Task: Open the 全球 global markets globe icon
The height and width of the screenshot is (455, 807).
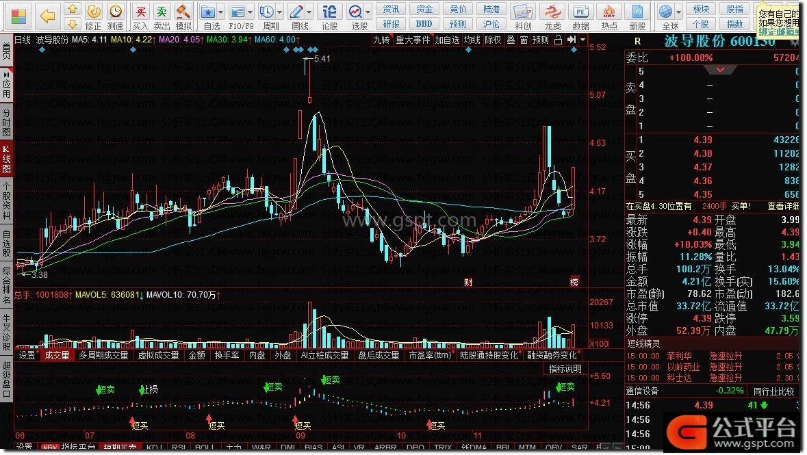Action: point(665,12)
